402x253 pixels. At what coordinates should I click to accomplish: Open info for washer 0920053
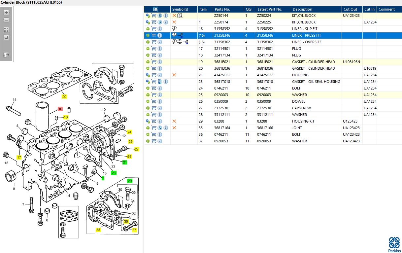[160, 141]
